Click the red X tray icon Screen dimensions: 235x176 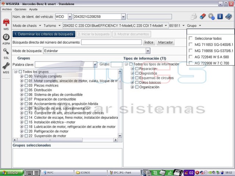coord(197,173)
